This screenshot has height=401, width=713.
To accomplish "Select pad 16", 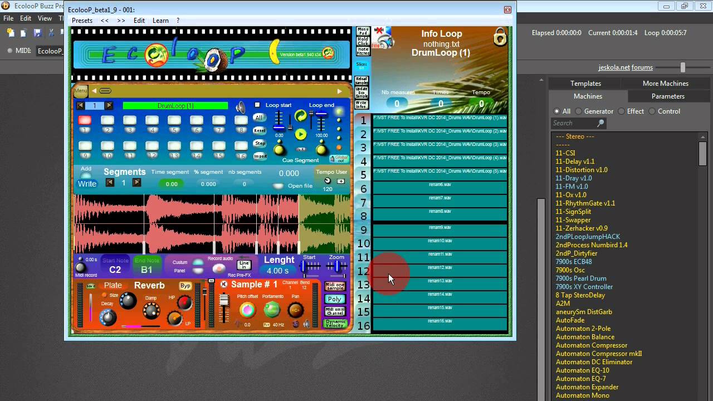I will click(241, 146).
